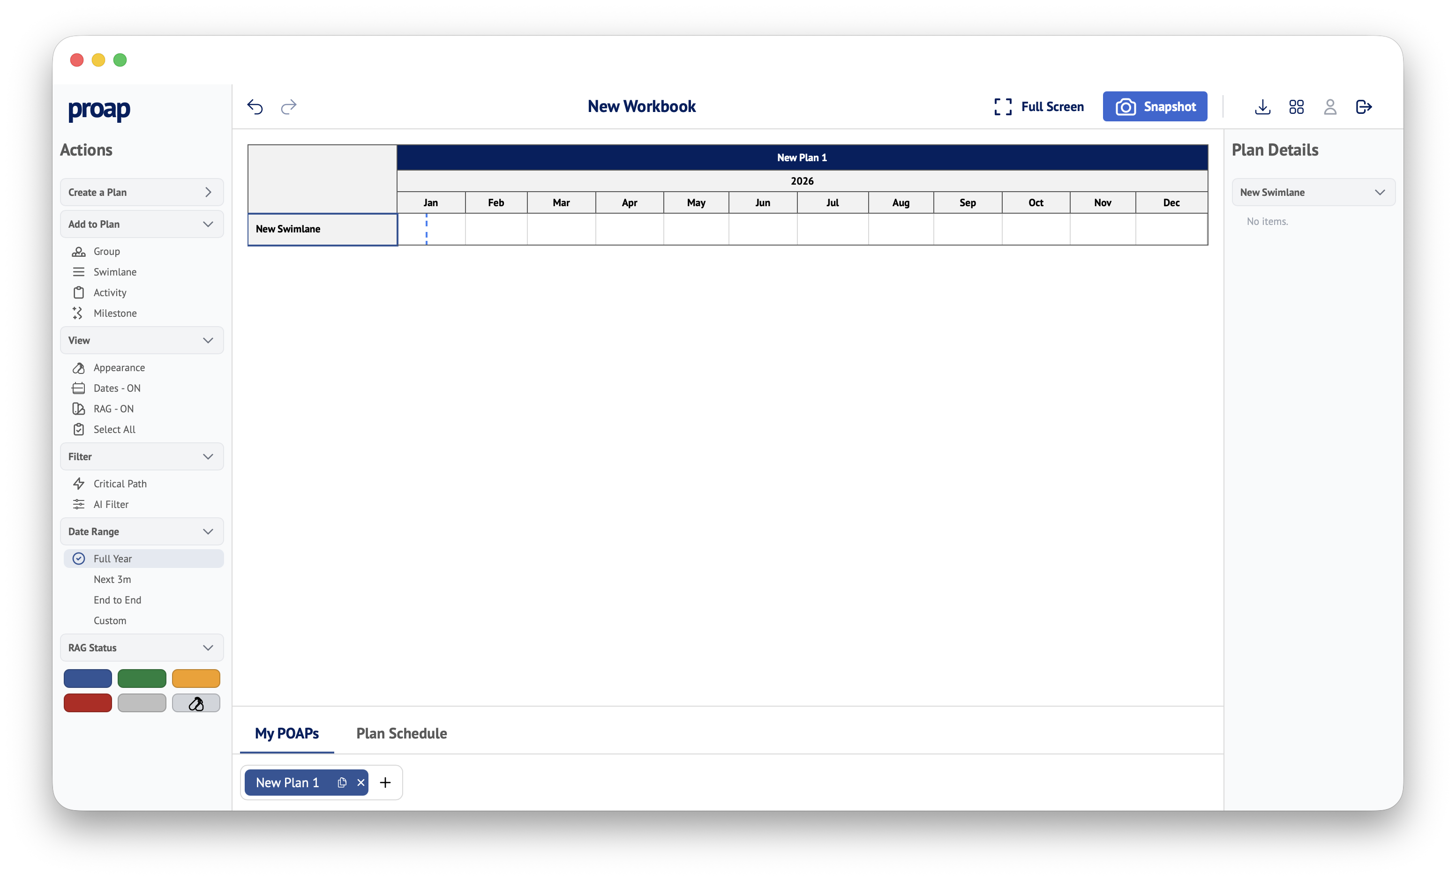Viewport: 1456px width, 880px height.
Task: Switch to the Plan Schedule tab
Action: 401,733
